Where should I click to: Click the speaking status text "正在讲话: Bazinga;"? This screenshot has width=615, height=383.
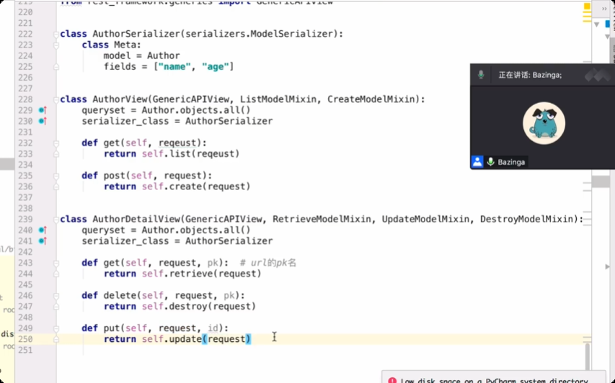coord(530,75)
